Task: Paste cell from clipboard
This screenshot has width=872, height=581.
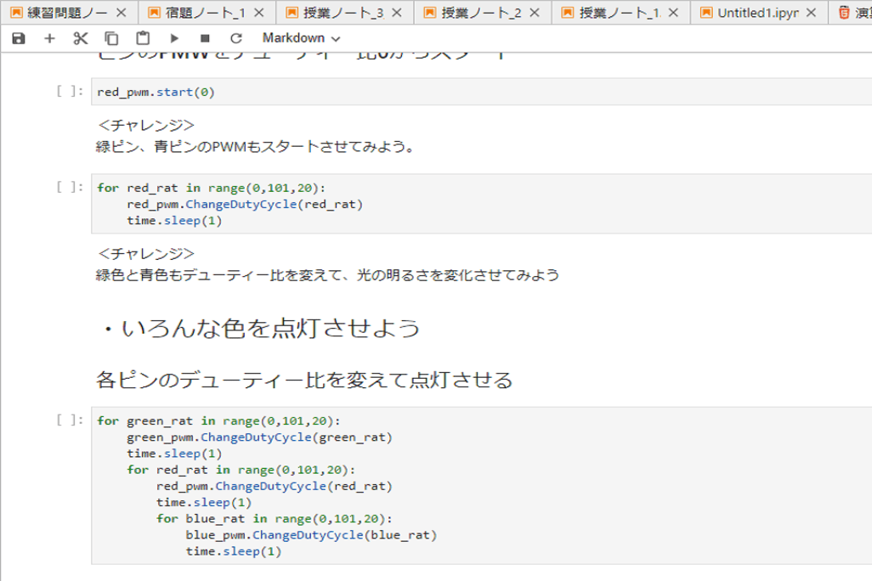Action: 143,38
